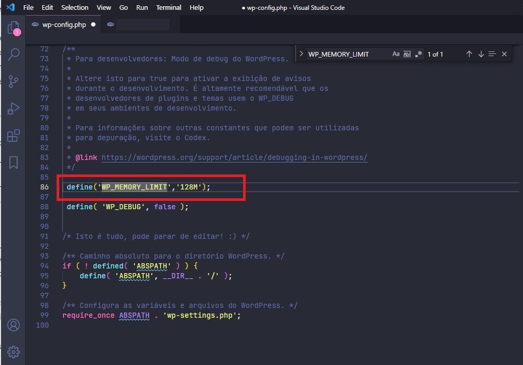The width and height of the screenshot is (523, 365).
Task: Open the Manage gear menu
Action: [14, 352]
